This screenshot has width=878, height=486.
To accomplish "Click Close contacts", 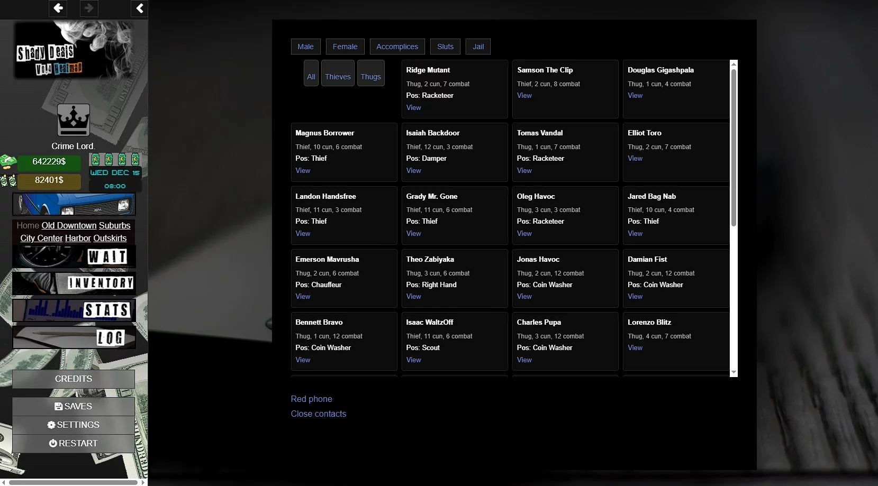I will tap(318, 414).
